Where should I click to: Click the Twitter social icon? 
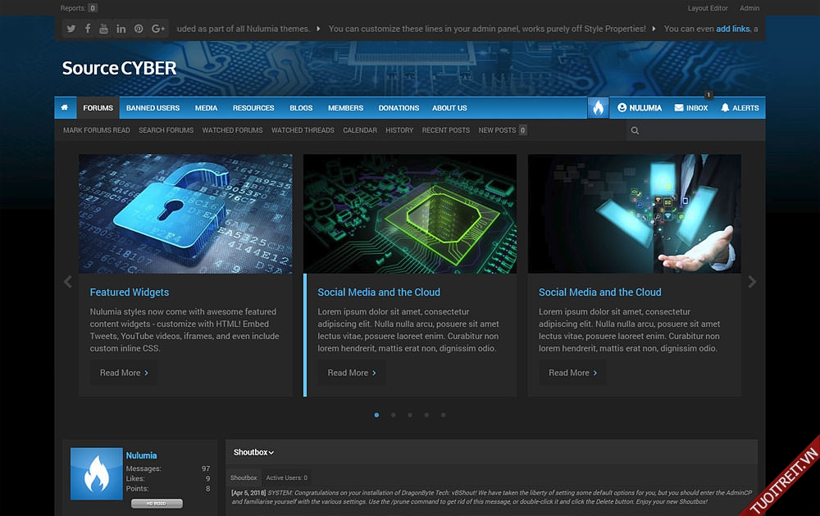click(71, 29)
